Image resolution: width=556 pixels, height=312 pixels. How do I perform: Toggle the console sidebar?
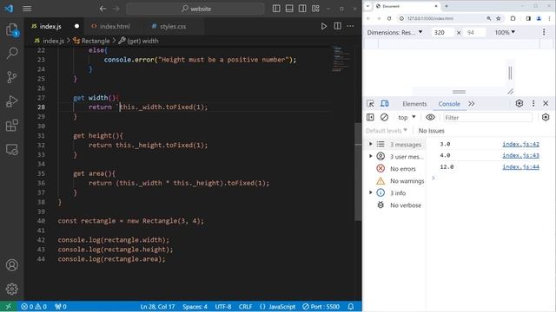tap(370, 118)
